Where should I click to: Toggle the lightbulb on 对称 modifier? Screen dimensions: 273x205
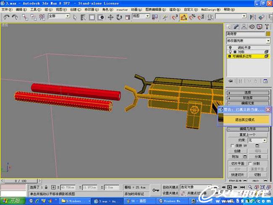tap(230, 52)
